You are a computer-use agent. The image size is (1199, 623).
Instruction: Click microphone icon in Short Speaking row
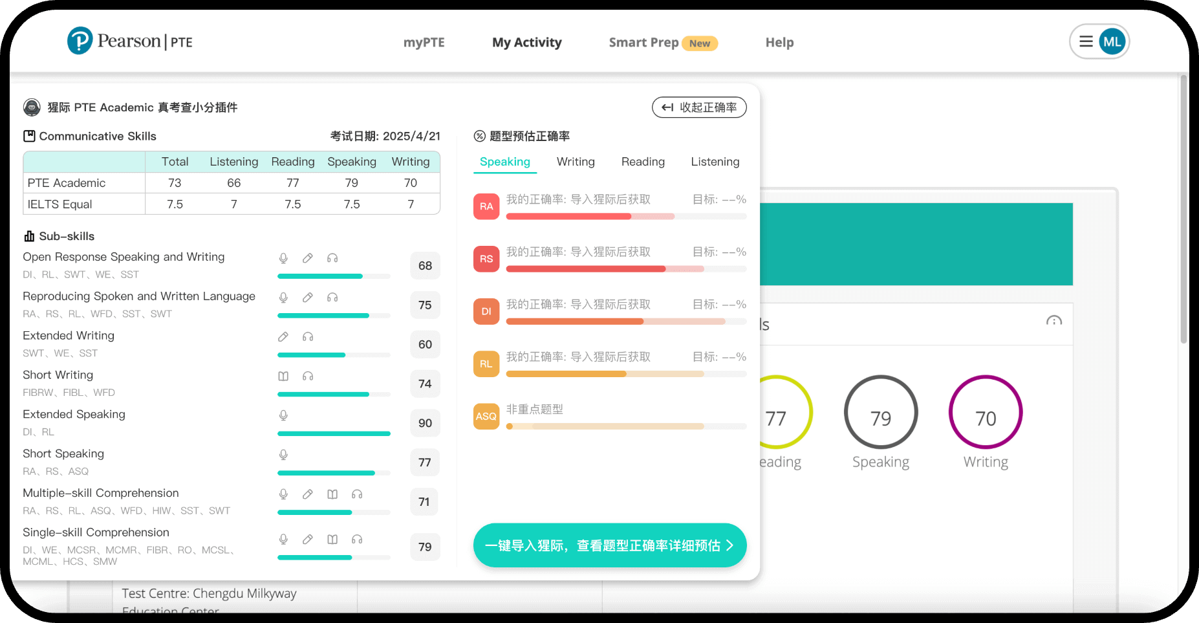283,455
